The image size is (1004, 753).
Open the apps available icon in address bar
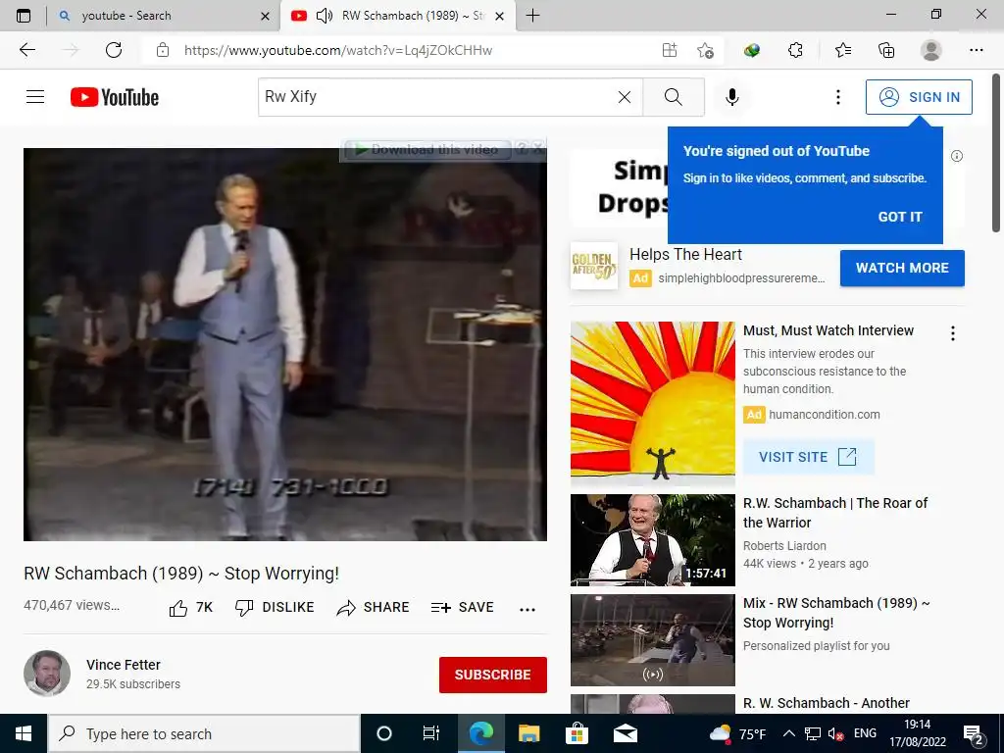(669, 50)
